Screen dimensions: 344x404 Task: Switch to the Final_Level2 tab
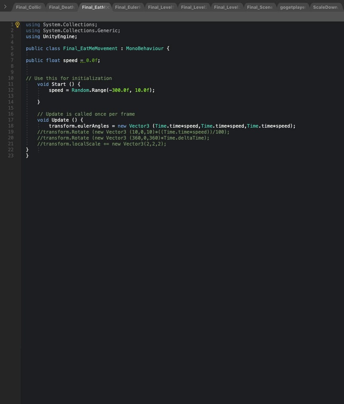point(194,7)
